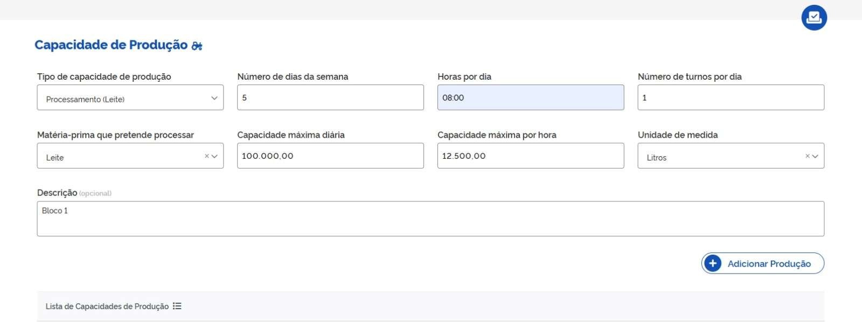Click the Horas por dia time field
The height and width of the screenshot is (322, 862).
530,97
